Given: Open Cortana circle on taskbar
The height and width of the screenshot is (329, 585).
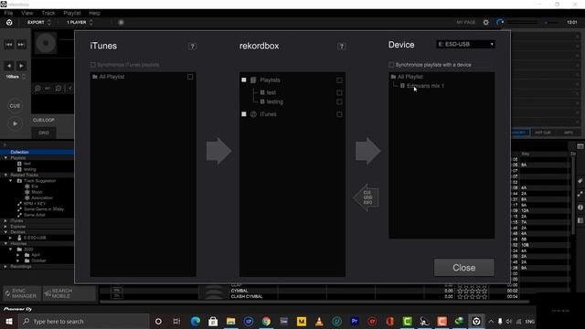Looking at the screenshot, I should point(158,321).
